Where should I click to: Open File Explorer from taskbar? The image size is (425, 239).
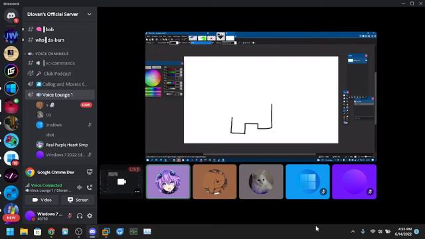coord(24,232)
